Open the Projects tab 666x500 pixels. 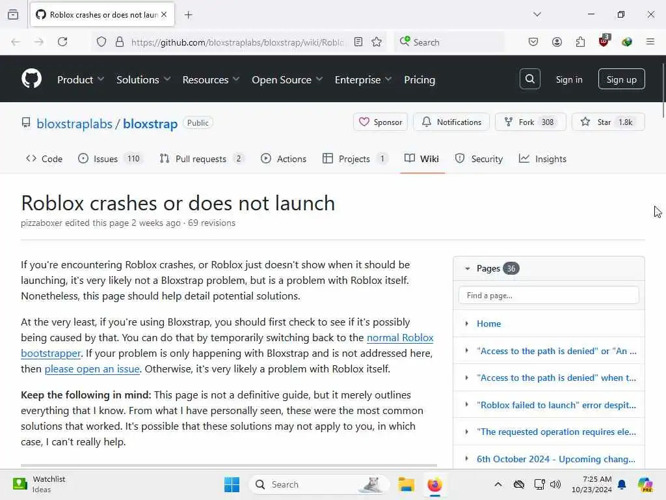tap(354, 159)
